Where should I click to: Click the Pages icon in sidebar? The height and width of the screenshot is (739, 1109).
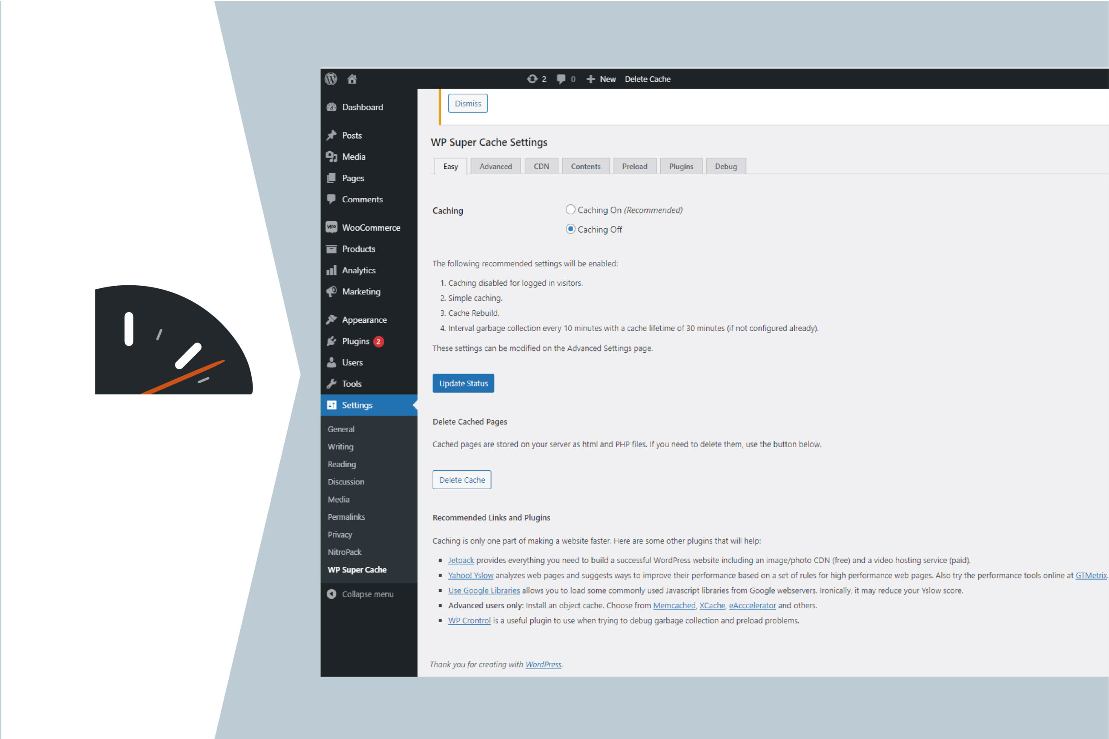tap(331, 178)
